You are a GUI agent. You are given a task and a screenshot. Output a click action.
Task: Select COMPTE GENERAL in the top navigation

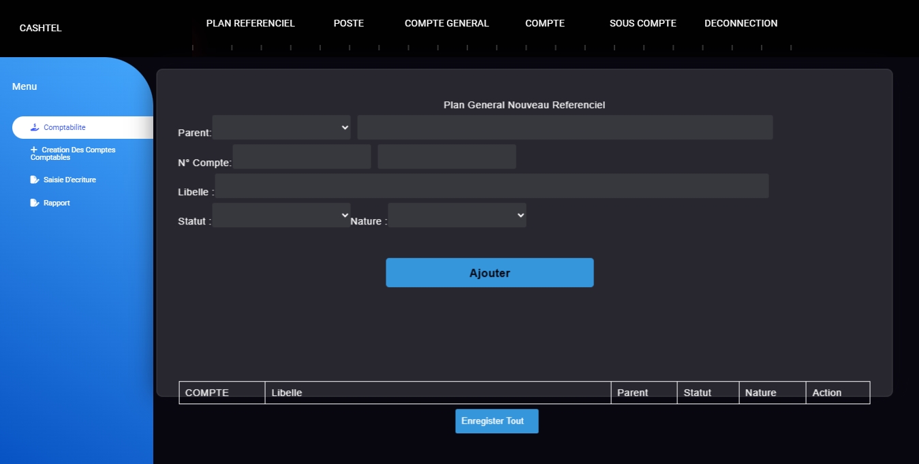(x=447, y=23)
